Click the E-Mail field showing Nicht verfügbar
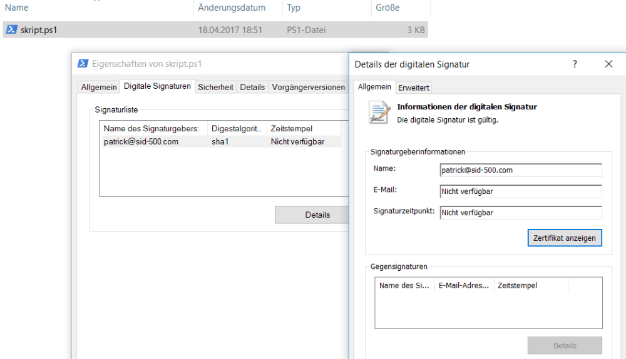Viewport: 626px width, 359px height. 520,191
